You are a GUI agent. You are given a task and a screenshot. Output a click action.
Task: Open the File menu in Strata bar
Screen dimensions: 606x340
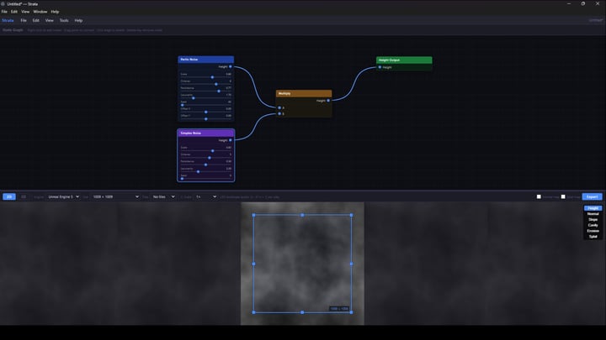click(24, 20)
